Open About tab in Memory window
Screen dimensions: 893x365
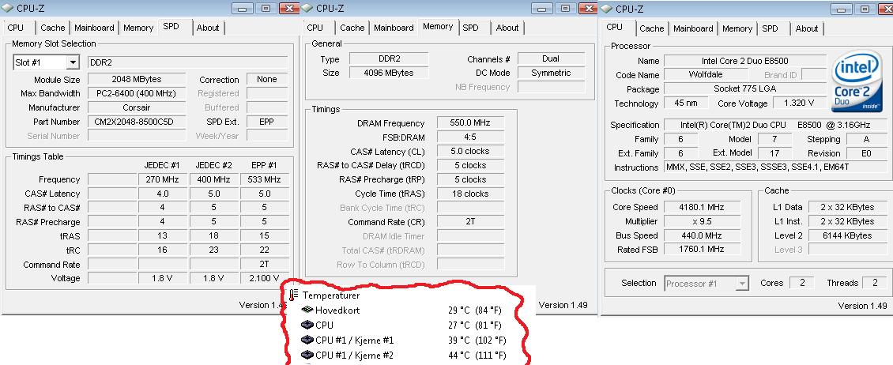507,28
